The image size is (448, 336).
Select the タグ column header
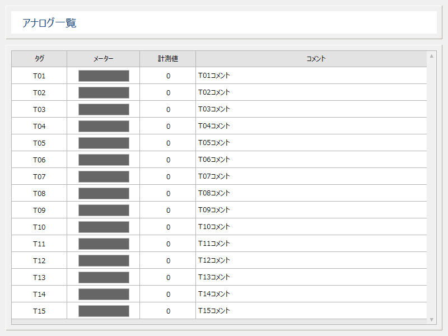(39, 59)
